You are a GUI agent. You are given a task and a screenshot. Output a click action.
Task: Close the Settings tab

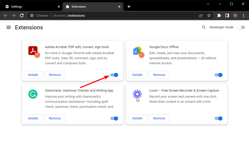pyautogui.click(x=59, y=7)
